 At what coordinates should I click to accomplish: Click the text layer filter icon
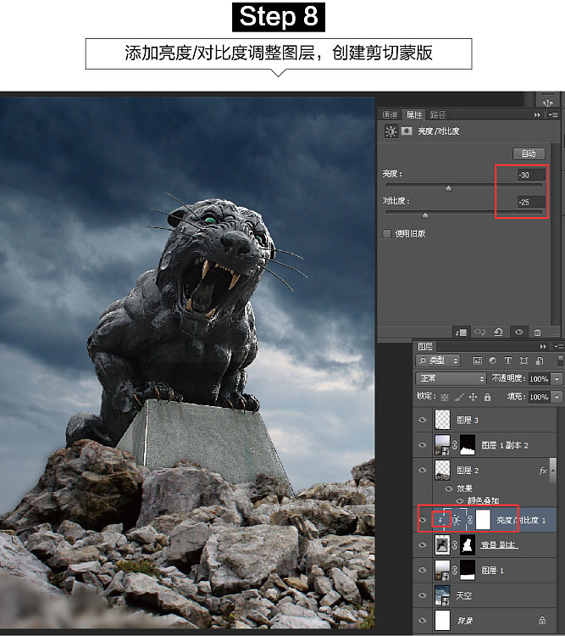click(x=507, y=361)
